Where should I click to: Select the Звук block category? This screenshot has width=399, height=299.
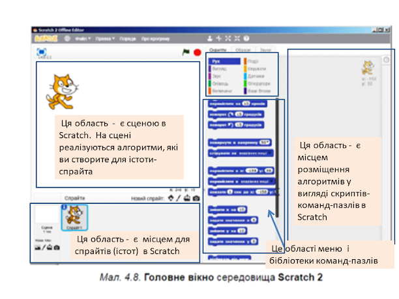point(215,76)
